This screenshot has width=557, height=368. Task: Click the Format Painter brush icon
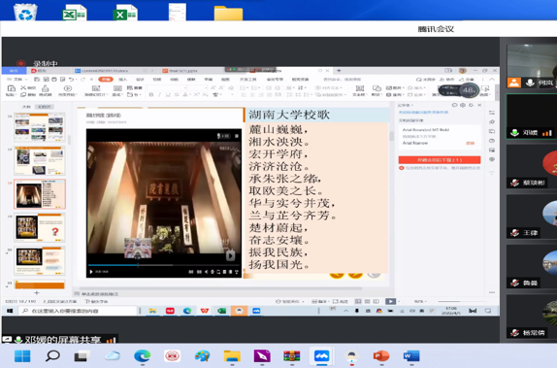point(46,88)
